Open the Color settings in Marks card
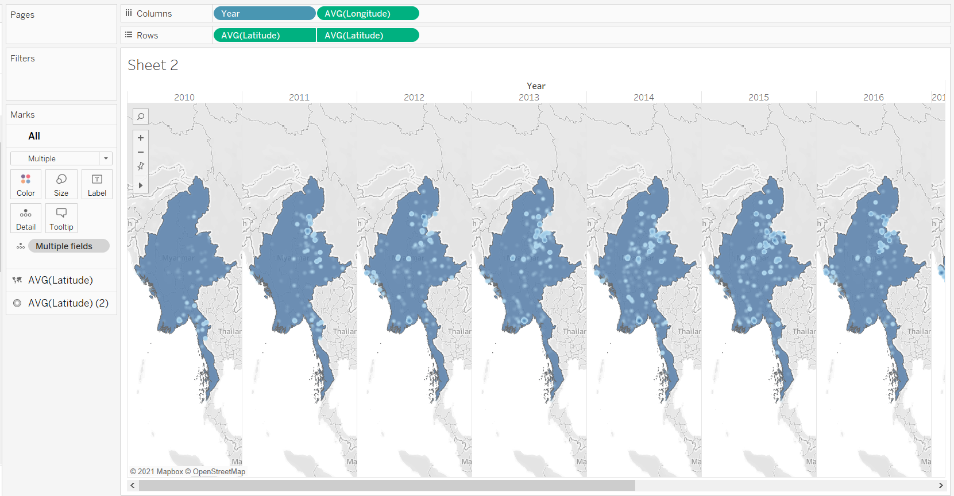The height and width of the screenshot is (496, 954). coord(26,185)
